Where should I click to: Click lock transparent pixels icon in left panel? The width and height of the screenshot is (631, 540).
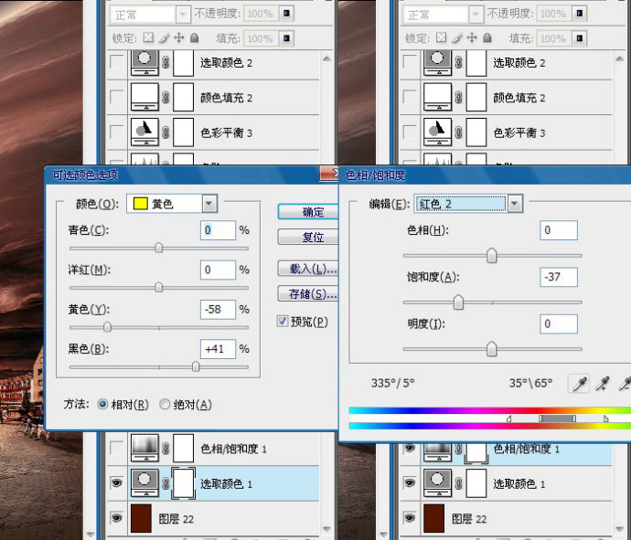pos(148,37)
